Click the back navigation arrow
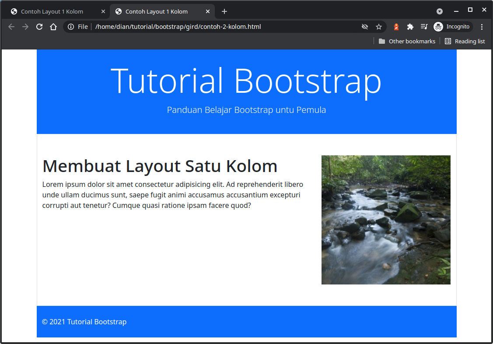Image resolution: width=493 pixels, height=344 pixels. click(11, 27)
